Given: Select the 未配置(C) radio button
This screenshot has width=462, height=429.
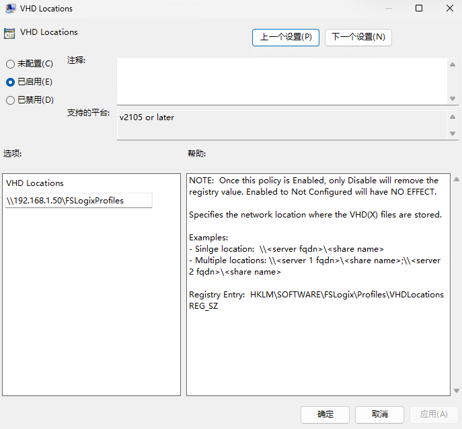Looking at the screenshot, I should (x=10, y=64).
